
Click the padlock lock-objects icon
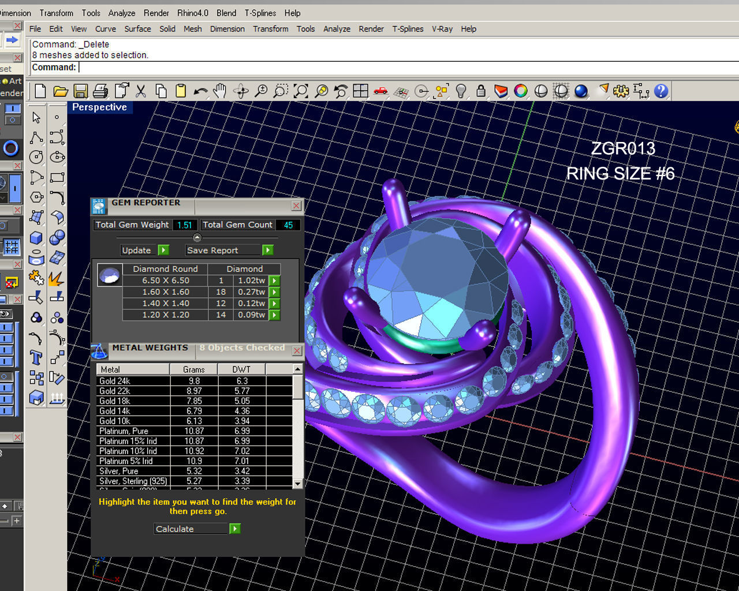(480, 91)
